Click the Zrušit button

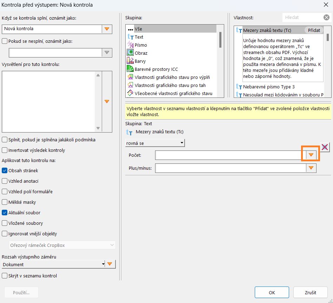tap(310, 292)
